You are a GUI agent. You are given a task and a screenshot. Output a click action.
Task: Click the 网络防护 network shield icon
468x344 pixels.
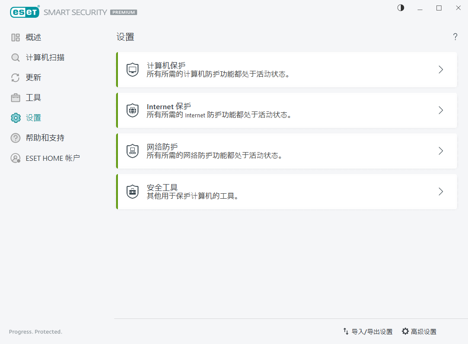132,151
